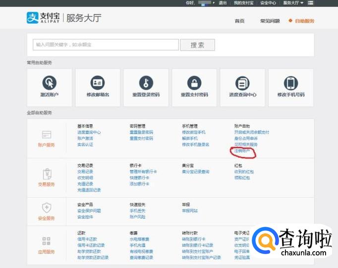Switch to 常见问题 tab

tap(270, 21)
